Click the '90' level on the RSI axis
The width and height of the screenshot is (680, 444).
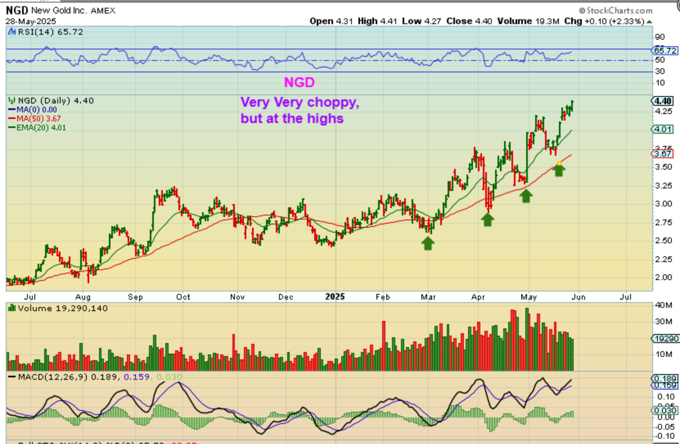(x=660, y=37)
